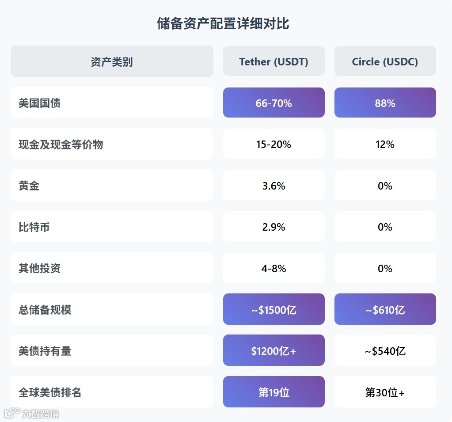
Task: Click the 储备资产配置详细对比 title heading
Action: [223, 23]
